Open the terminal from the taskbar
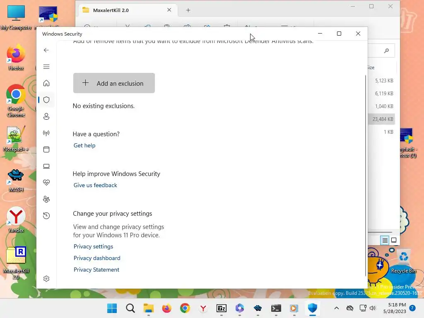This screenshot has height=318, width=424. click(276, 308)
